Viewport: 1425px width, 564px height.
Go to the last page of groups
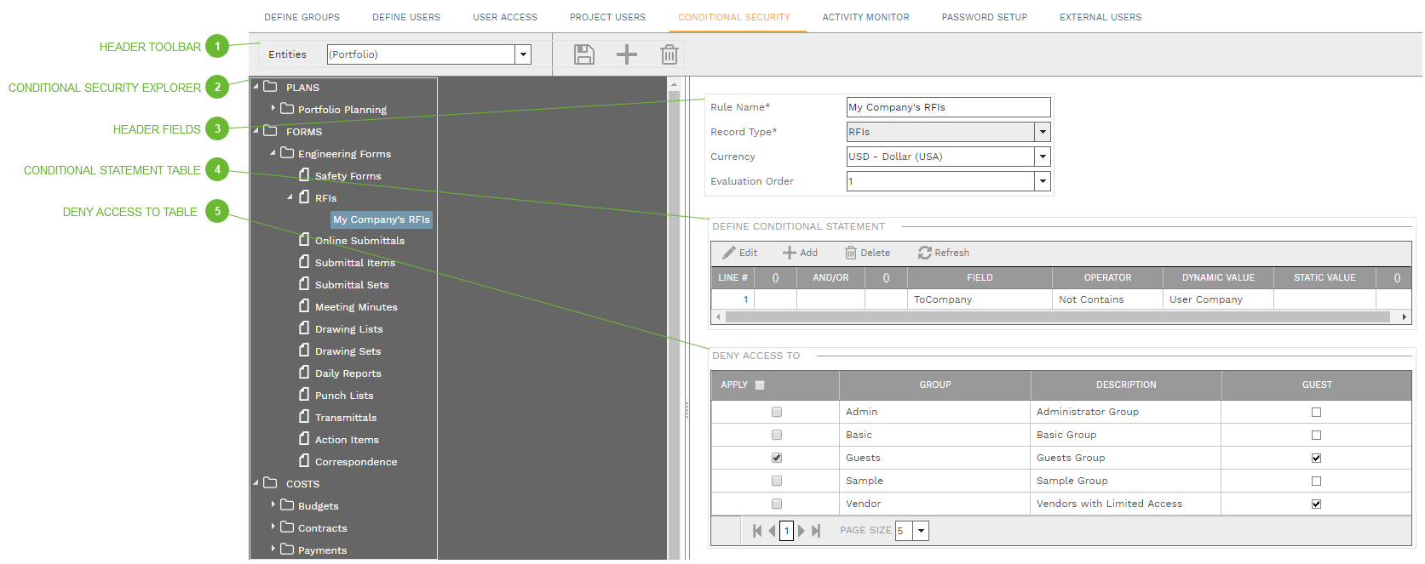point(816,531)
